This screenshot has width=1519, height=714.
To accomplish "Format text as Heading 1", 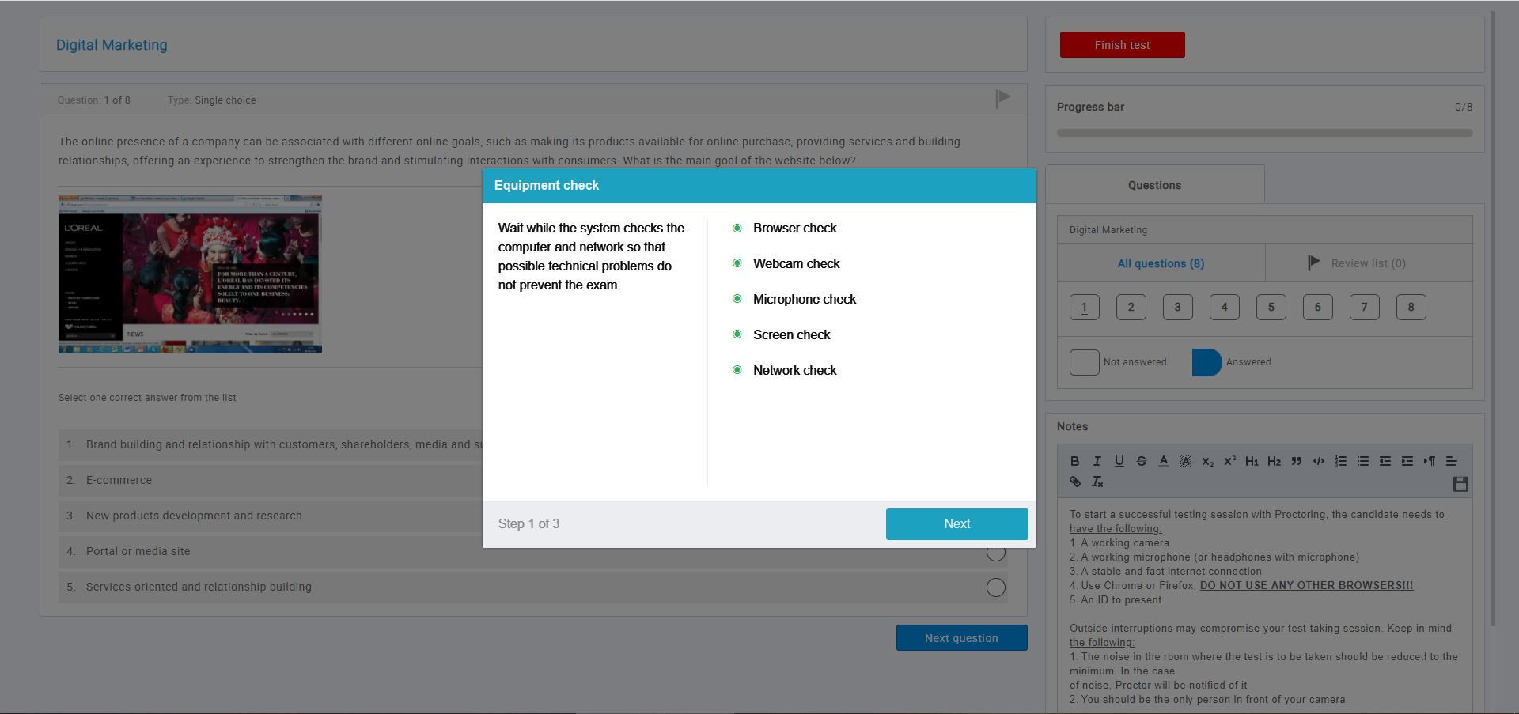I will click(x=1252, y=460).
